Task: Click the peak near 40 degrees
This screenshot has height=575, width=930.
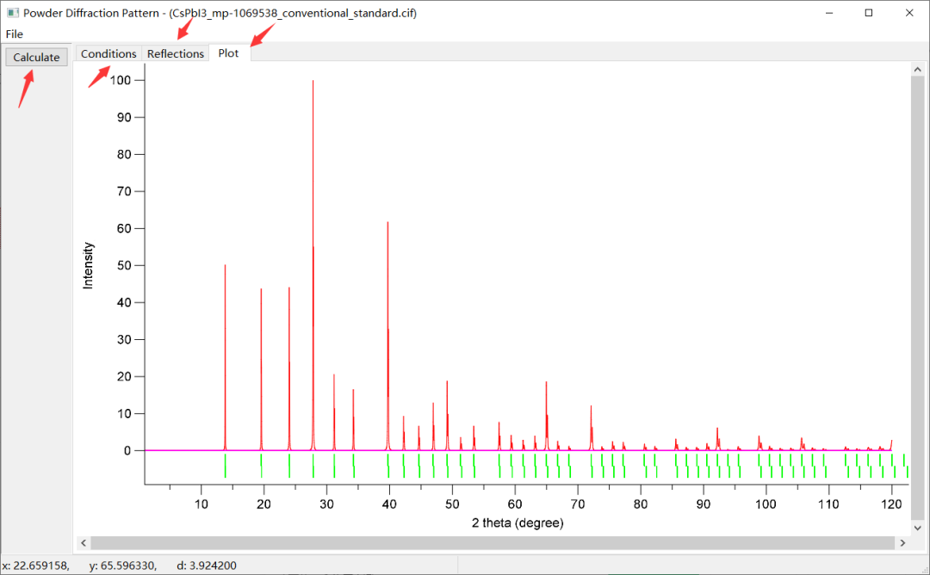Action: 387,336
